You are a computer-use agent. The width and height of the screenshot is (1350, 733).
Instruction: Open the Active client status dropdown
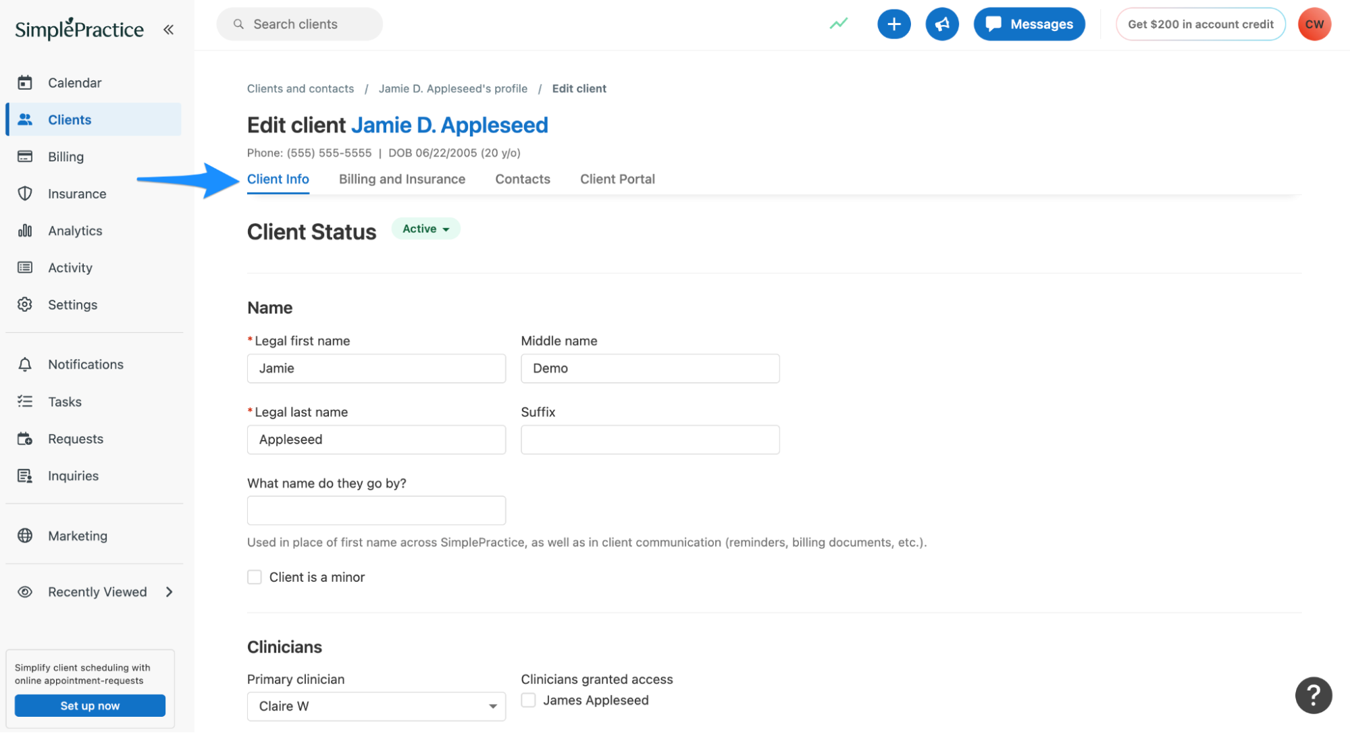tap(425, 229)
